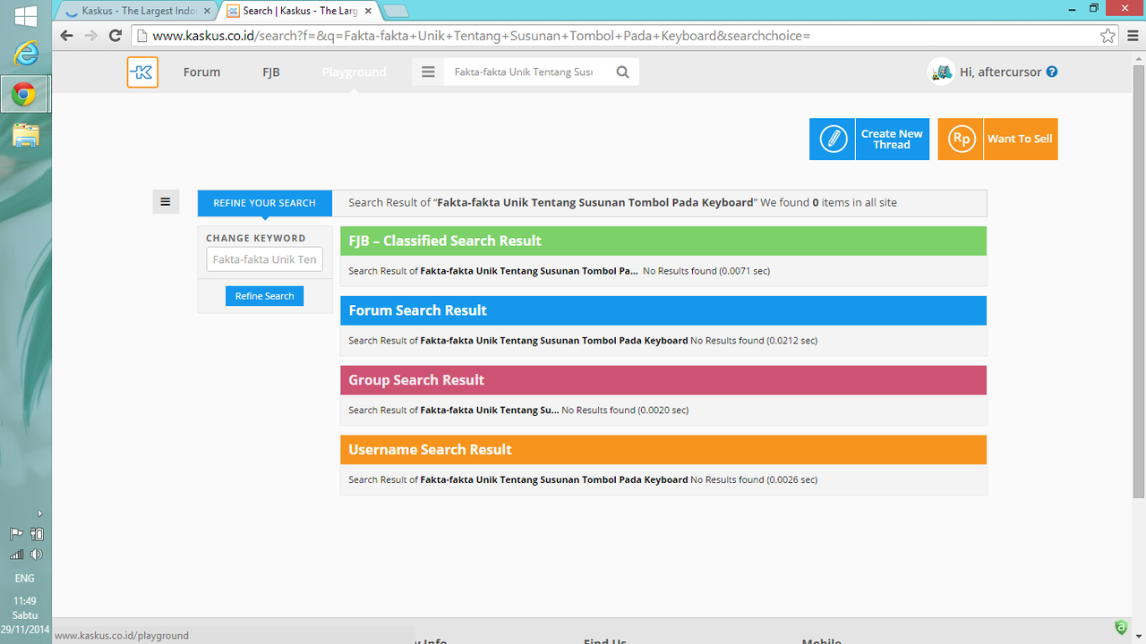Click the ENG language indicator
Screen dimensions: 1146x644
pos(25,579)
